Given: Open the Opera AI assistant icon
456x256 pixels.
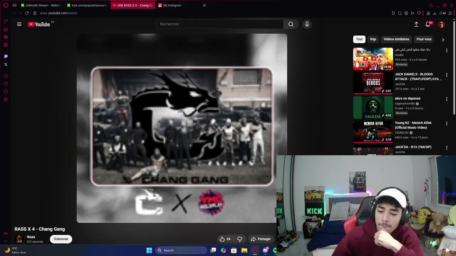Looking at the screenshot, I should [x=443, y=13].
